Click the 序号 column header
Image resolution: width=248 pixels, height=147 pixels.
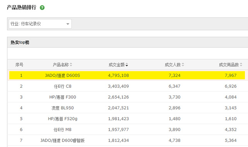pos(19,65)
